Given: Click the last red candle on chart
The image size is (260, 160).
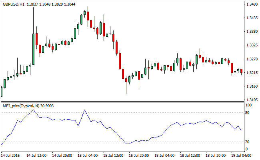Looking at the screenshot, I should click(x=241, y=72).
